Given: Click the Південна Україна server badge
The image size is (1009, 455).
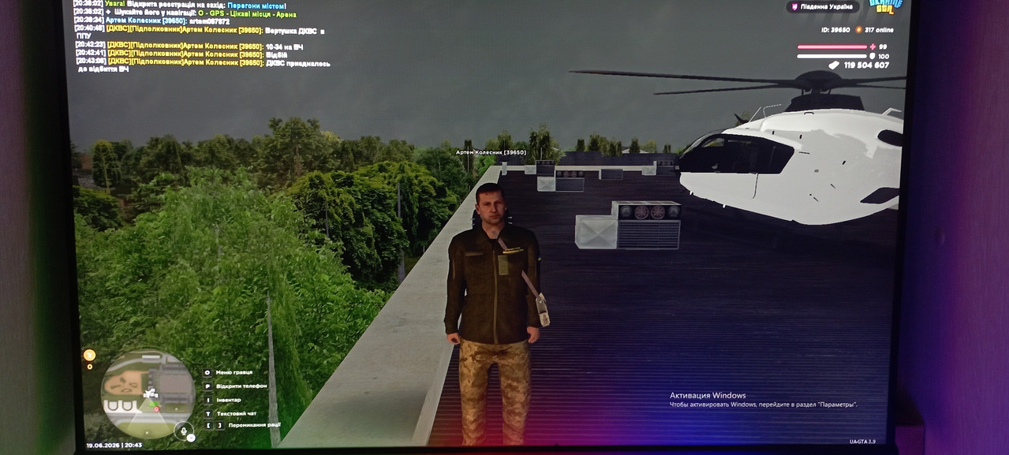Looking at the screenshot, I should [823, 6].
